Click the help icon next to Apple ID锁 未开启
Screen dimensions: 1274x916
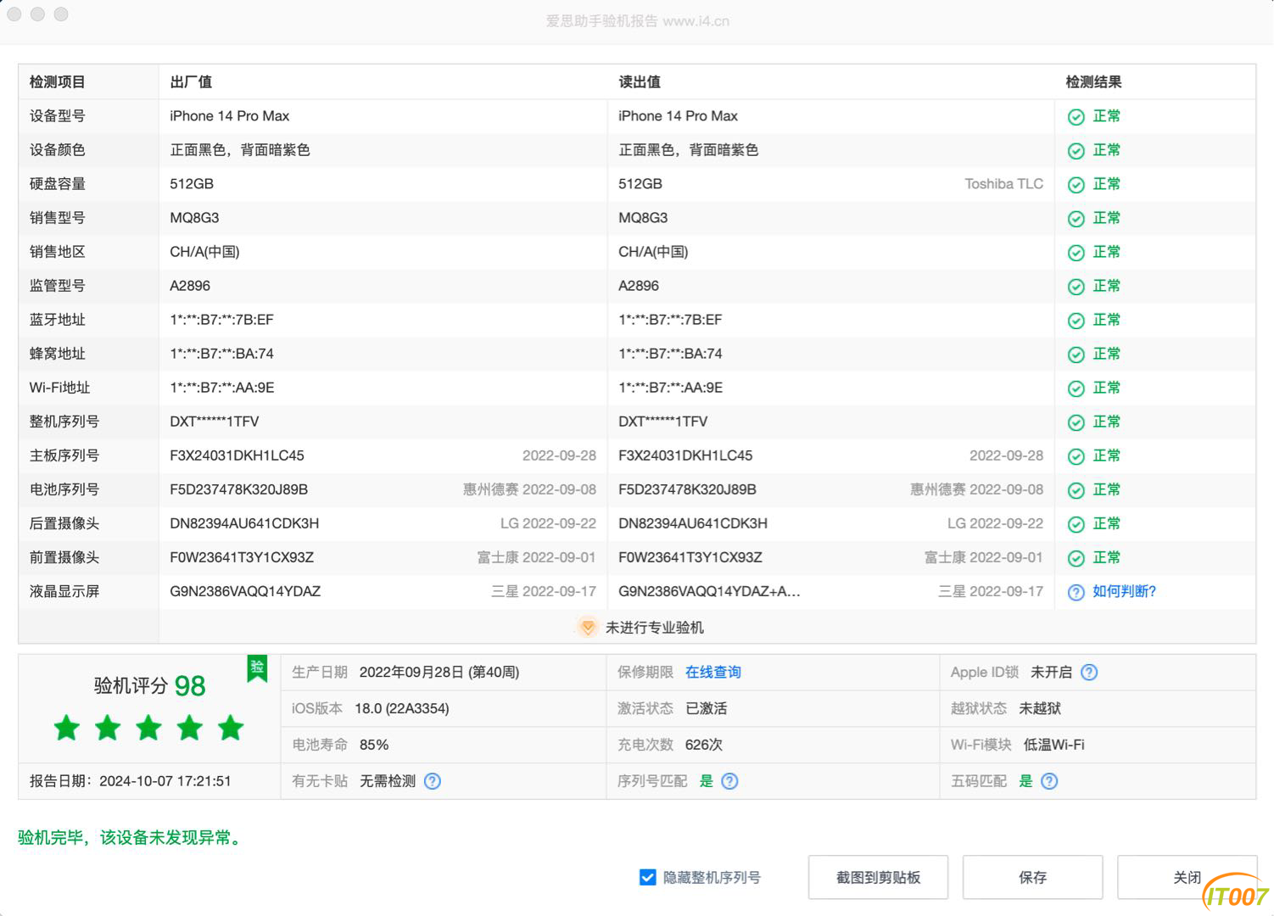click(1089, 673)
